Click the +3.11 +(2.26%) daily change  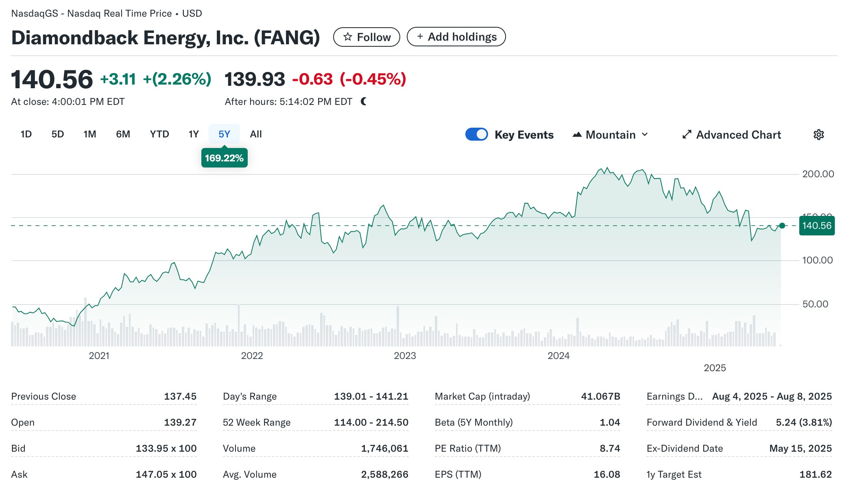(x=155, y=79)
